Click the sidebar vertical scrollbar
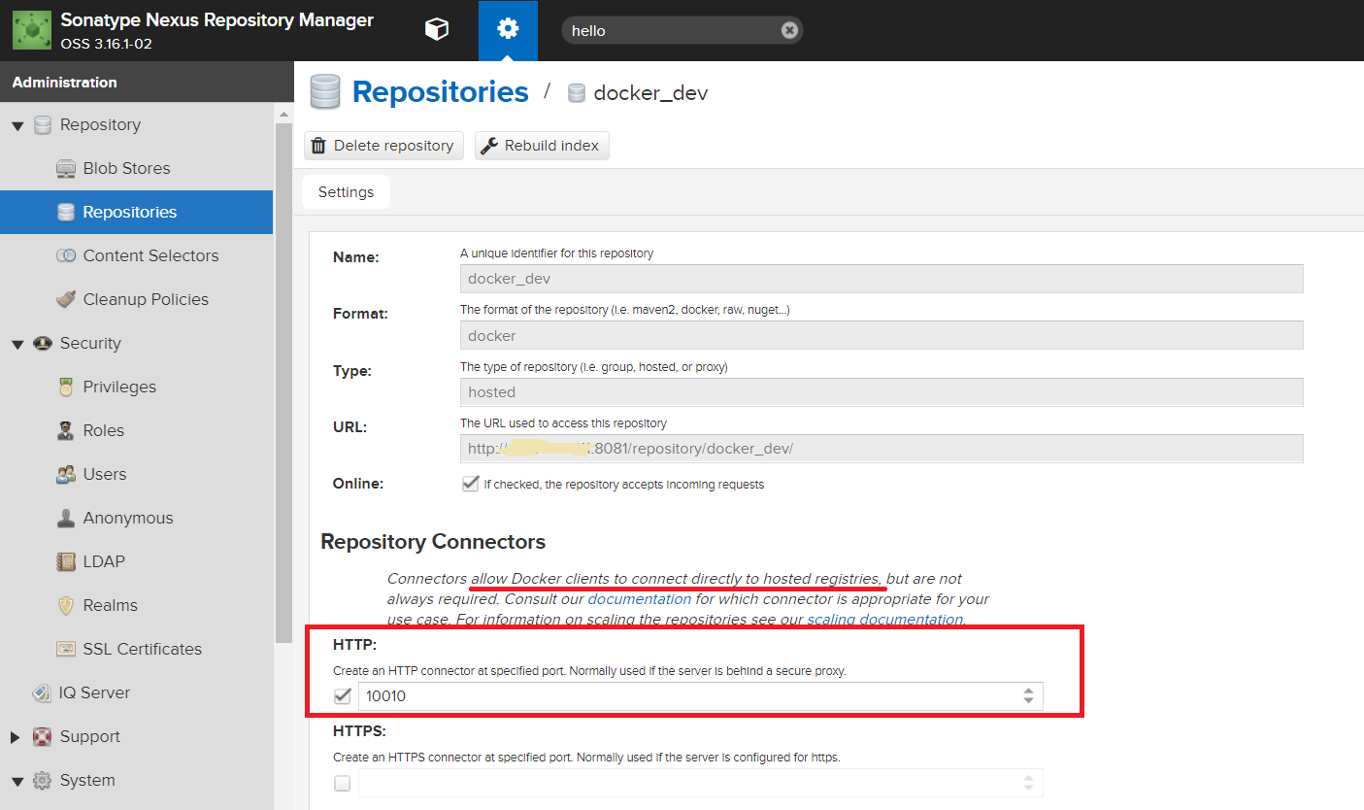Image resolution: width=1364 pixels, height=810 pixels. (283, 382)
